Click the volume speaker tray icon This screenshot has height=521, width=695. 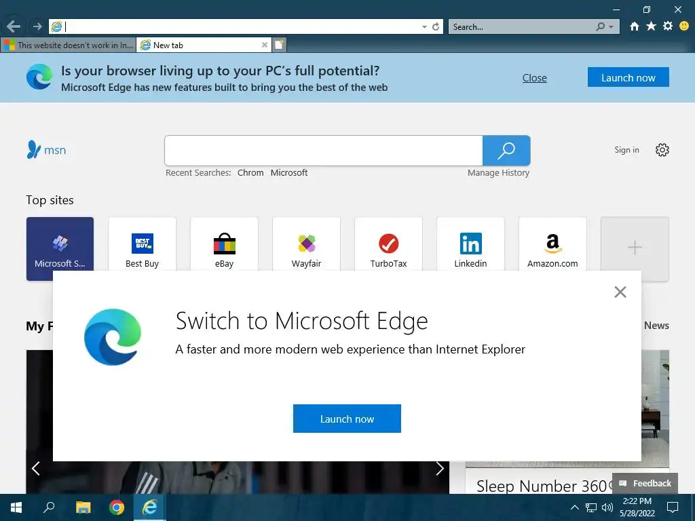click(607, 507)
